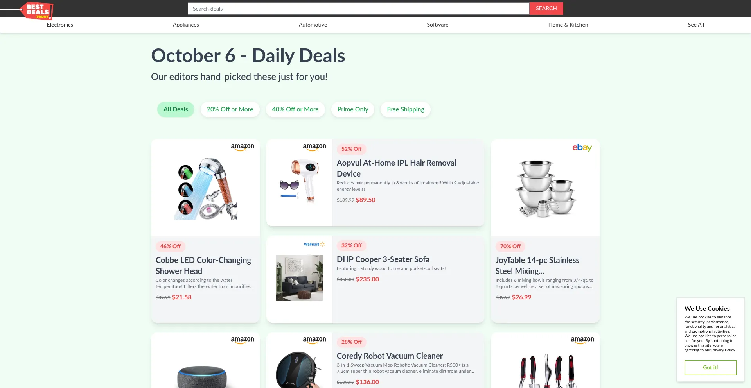Open the See All categories link
751x388 pixels.
tap(696, 25)
